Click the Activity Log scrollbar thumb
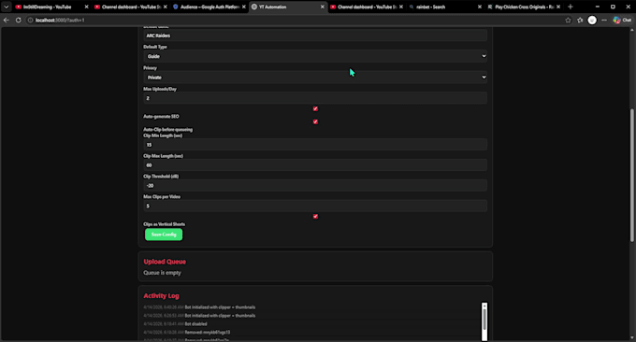Viewport: 636px width, 342px height. pos(484,321)
